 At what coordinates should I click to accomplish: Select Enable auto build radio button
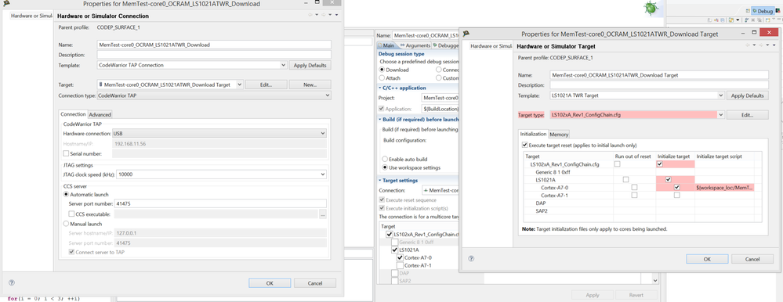click(x=385, y=159)
